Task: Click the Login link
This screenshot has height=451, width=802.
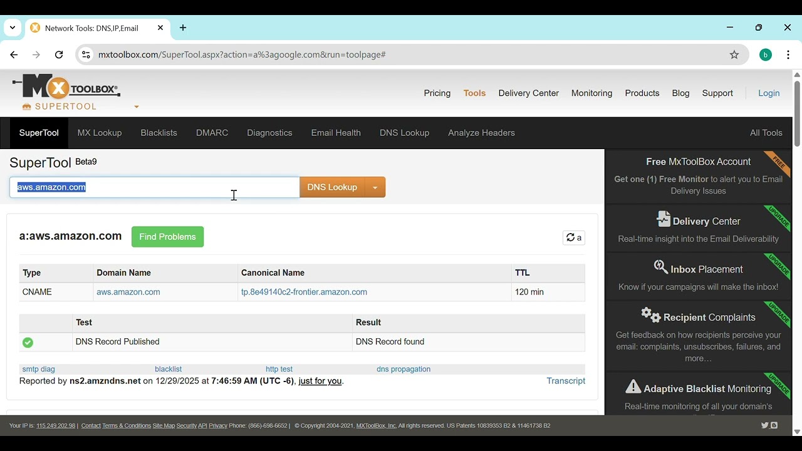Action: (769, 93)
